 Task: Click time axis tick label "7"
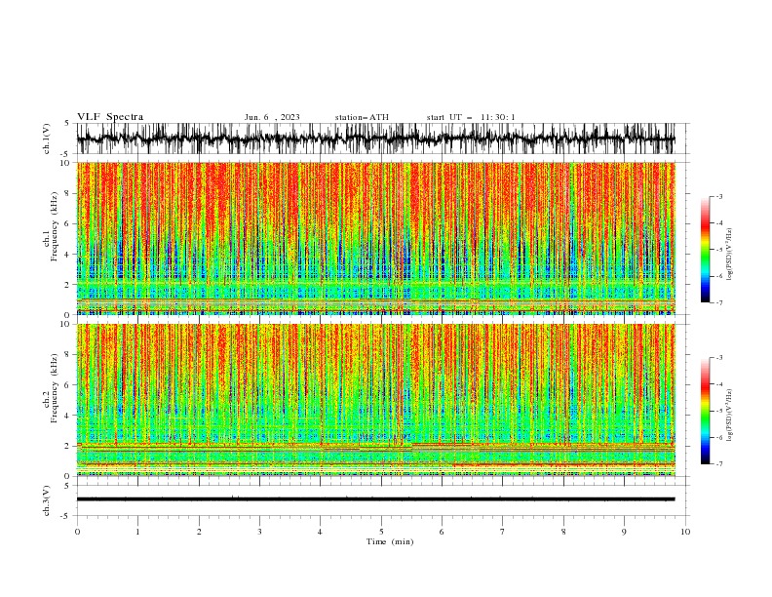pos(503,532)
